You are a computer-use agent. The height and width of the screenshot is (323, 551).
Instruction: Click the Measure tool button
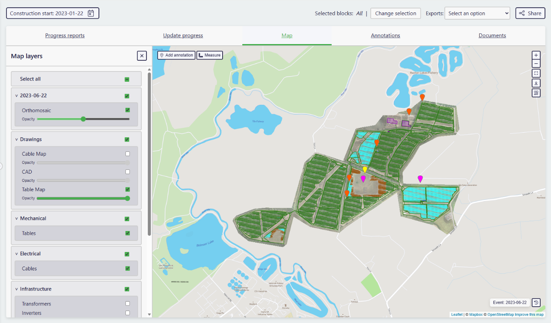click(210, 55)
